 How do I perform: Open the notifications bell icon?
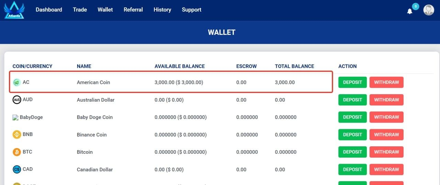[x=409, y=11]
